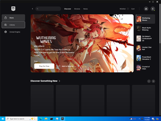
Task: Select Wuthering Waves thumbnail in carousel list
Action: 139,19
